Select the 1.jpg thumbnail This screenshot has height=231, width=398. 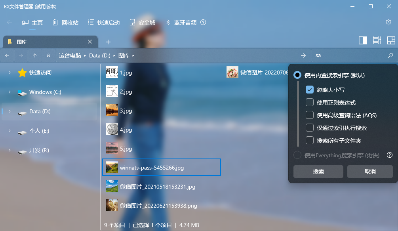112,73
